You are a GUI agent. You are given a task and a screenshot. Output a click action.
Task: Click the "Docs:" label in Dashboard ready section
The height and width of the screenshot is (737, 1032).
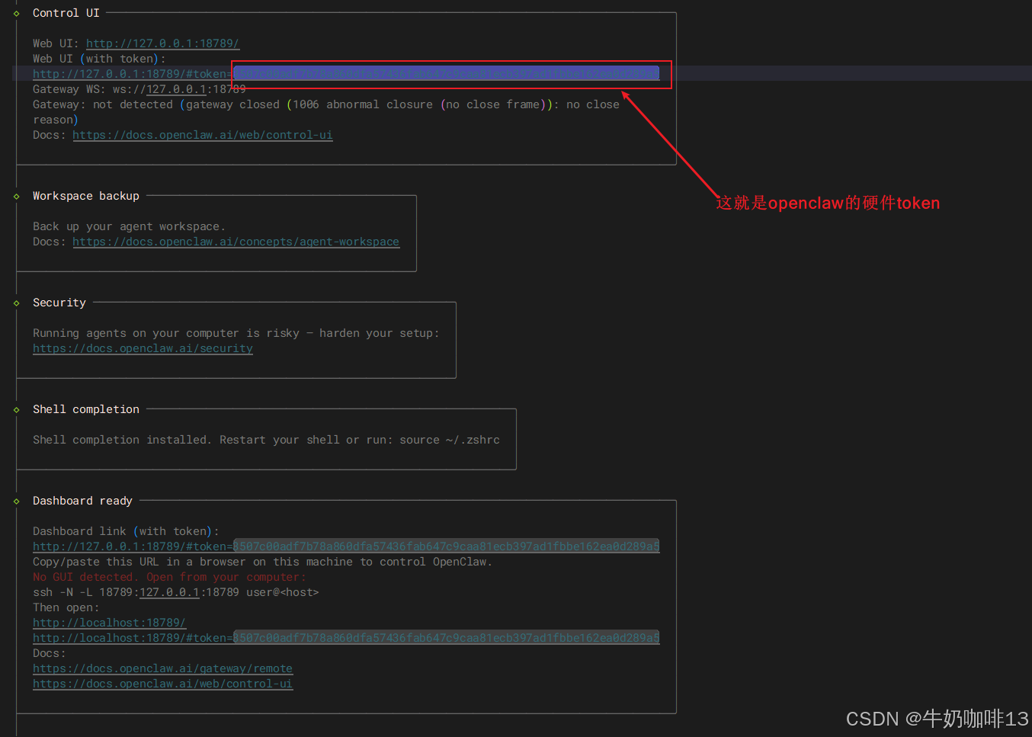50,653
